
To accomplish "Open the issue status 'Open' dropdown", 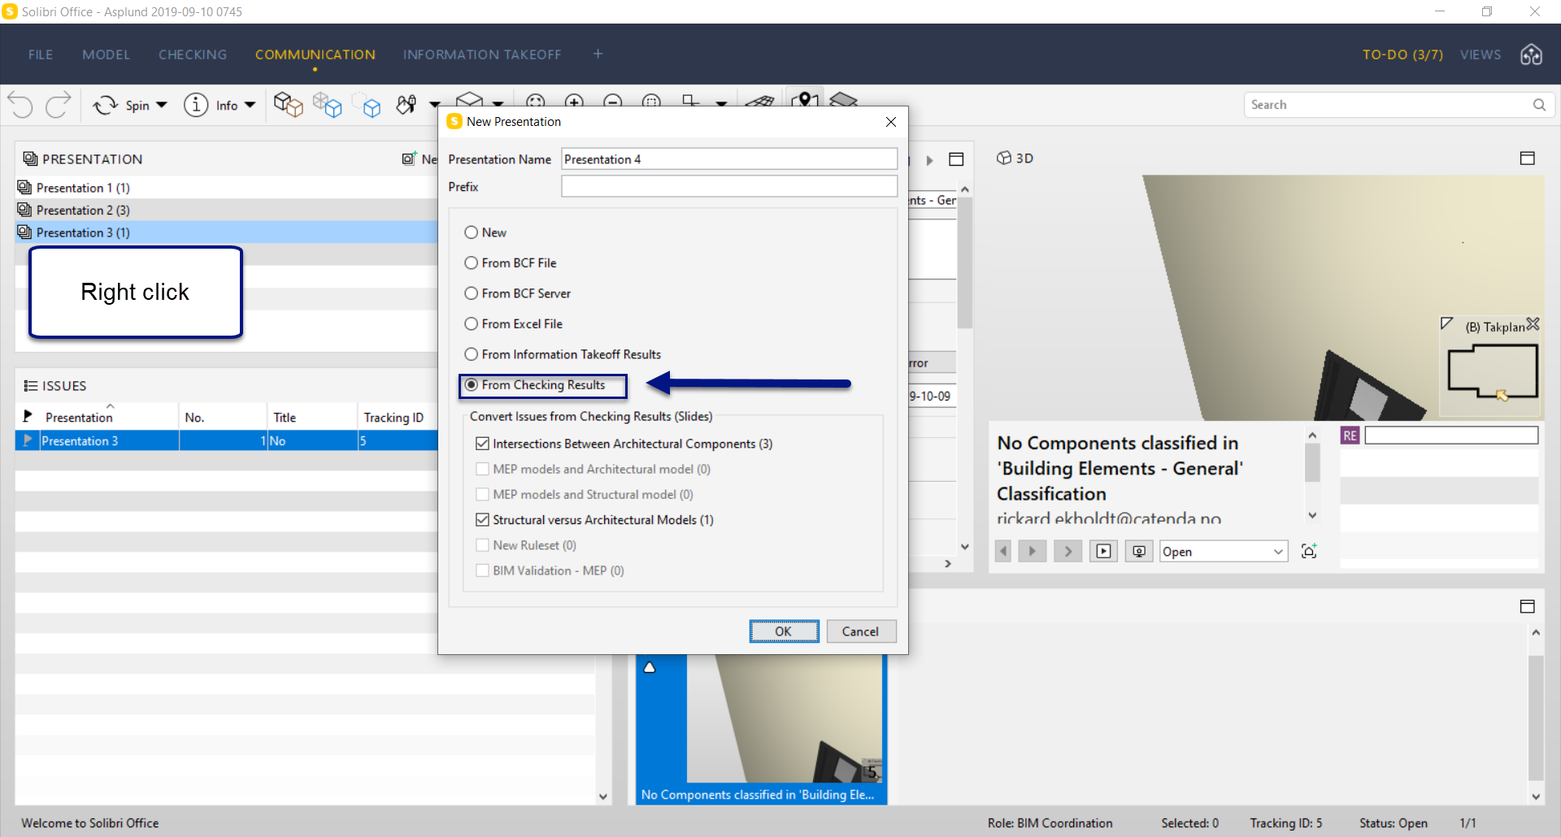I will (1224, 552).
